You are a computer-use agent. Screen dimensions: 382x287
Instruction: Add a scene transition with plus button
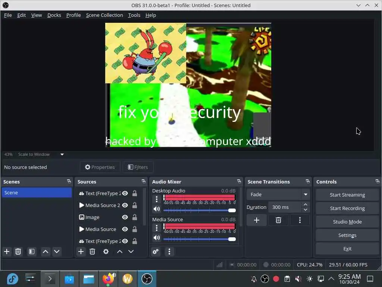pos(257,220)
